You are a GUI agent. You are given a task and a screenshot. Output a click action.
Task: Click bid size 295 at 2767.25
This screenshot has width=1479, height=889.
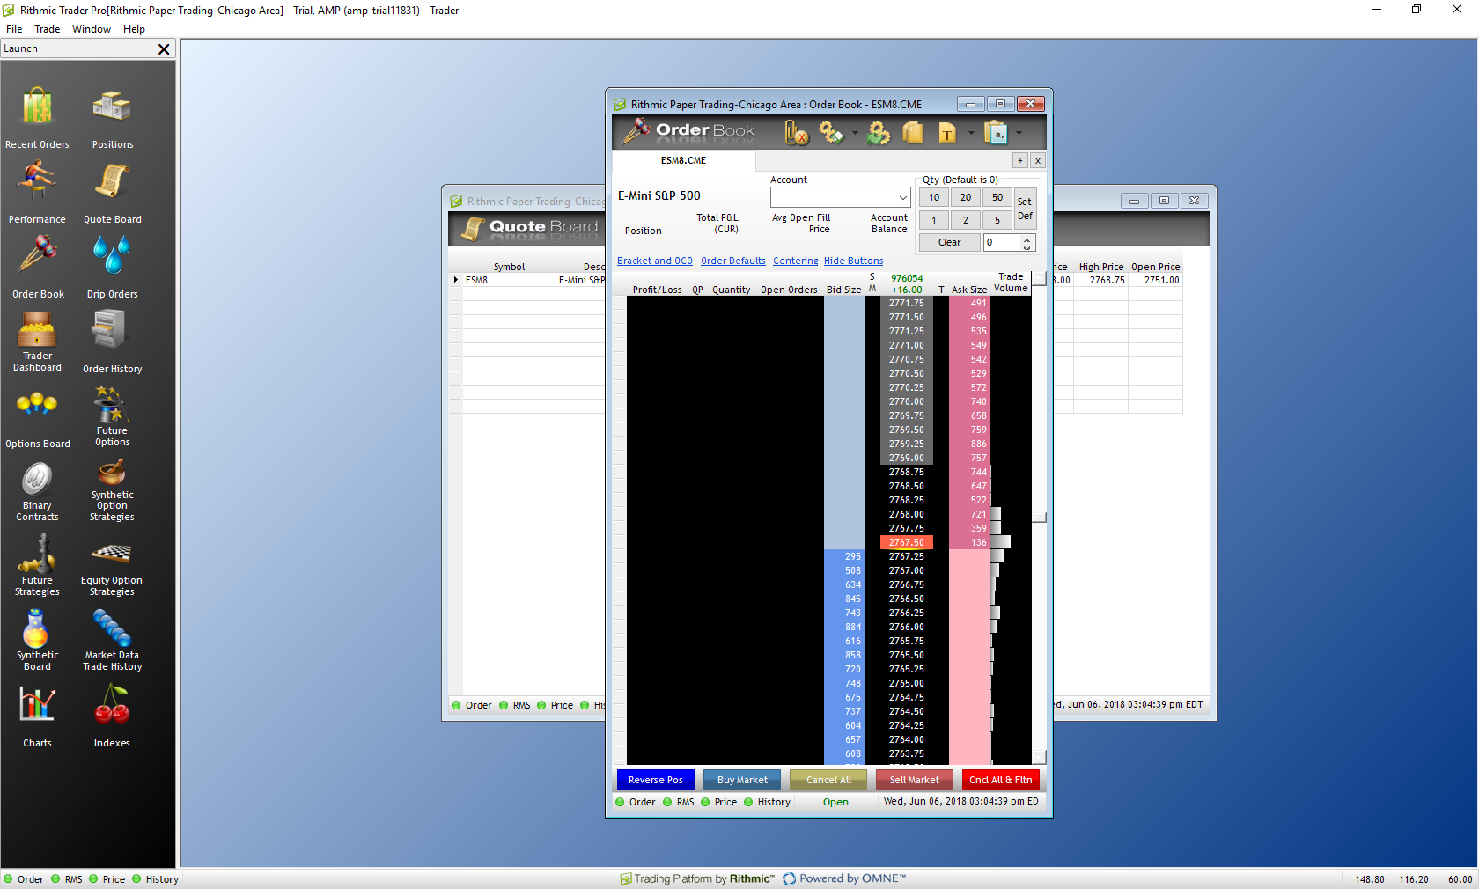[845, 556]
